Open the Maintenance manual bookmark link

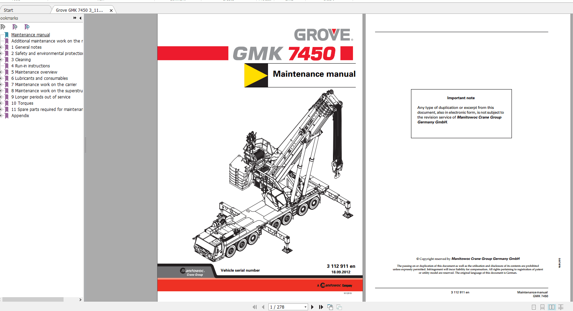coord(30,35)
